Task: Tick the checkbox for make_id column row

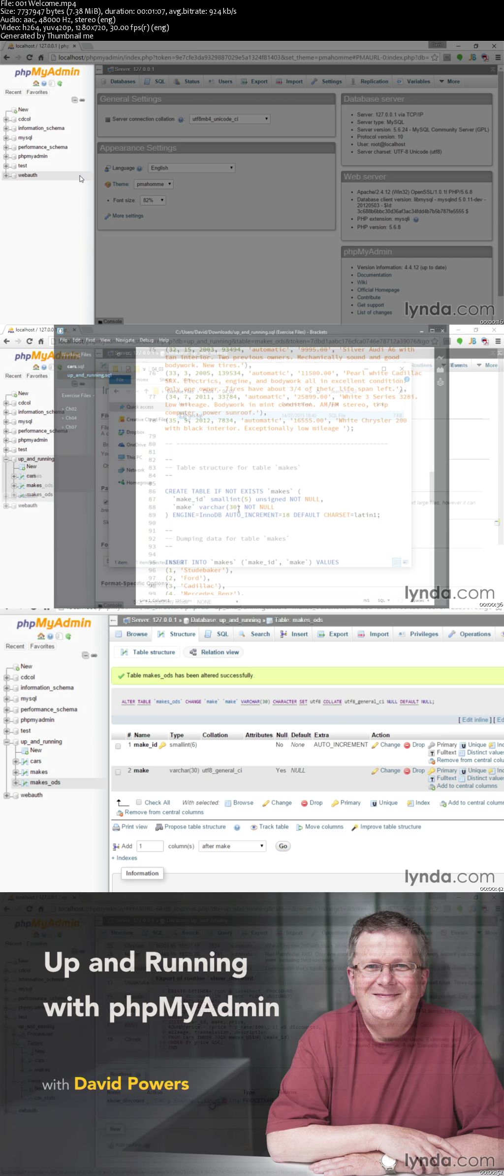Action: tap(118, 746)
